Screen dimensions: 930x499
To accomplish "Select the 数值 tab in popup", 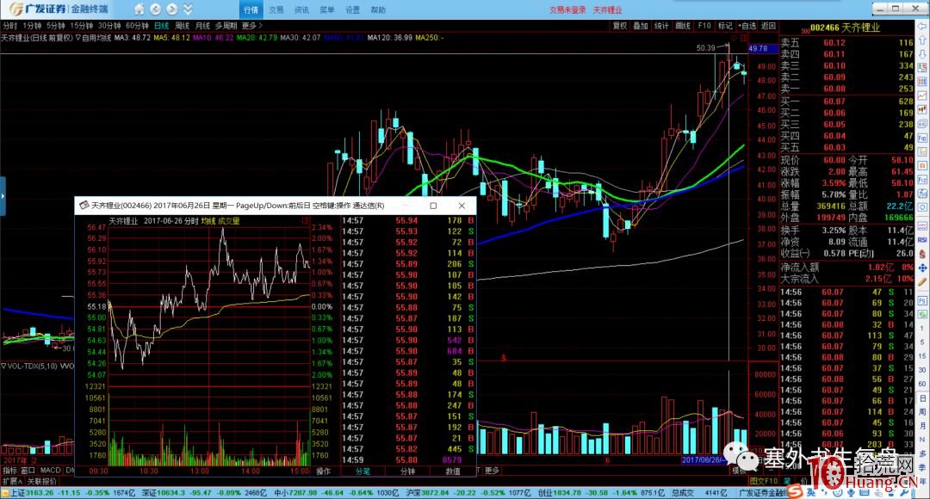I will tap(453, 471).
